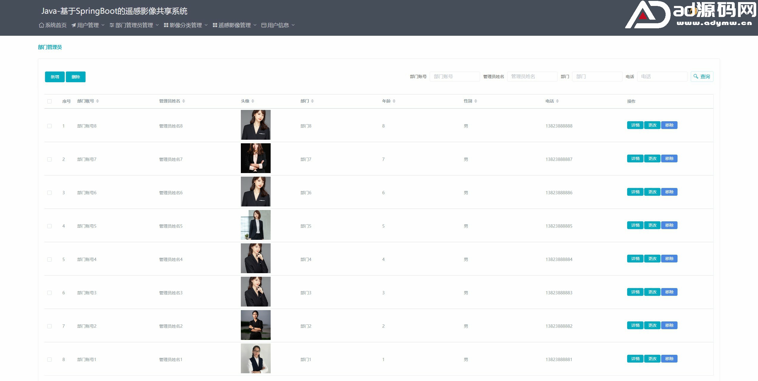Image resolution: width=758 pixels, height=381 pixels.
Task: Sort table by 电话 column arrows
Action: 557,101
